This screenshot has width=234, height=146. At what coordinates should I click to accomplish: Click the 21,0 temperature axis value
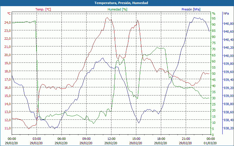[8, 47]
